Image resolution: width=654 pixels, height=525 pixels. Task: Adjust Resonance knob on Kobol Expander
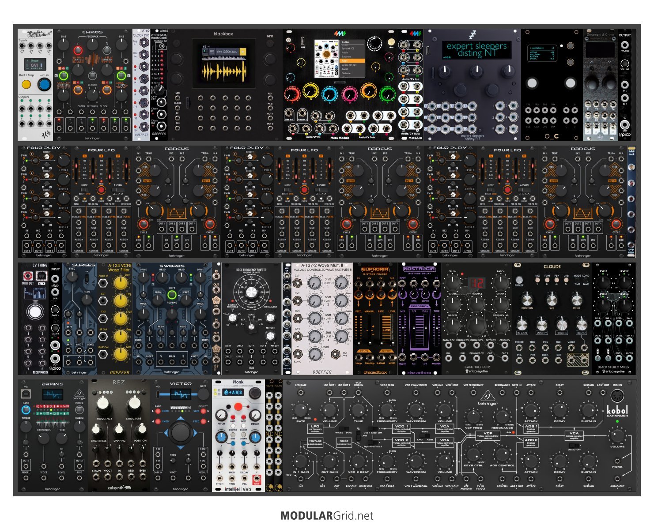click(x=502, y=416)
